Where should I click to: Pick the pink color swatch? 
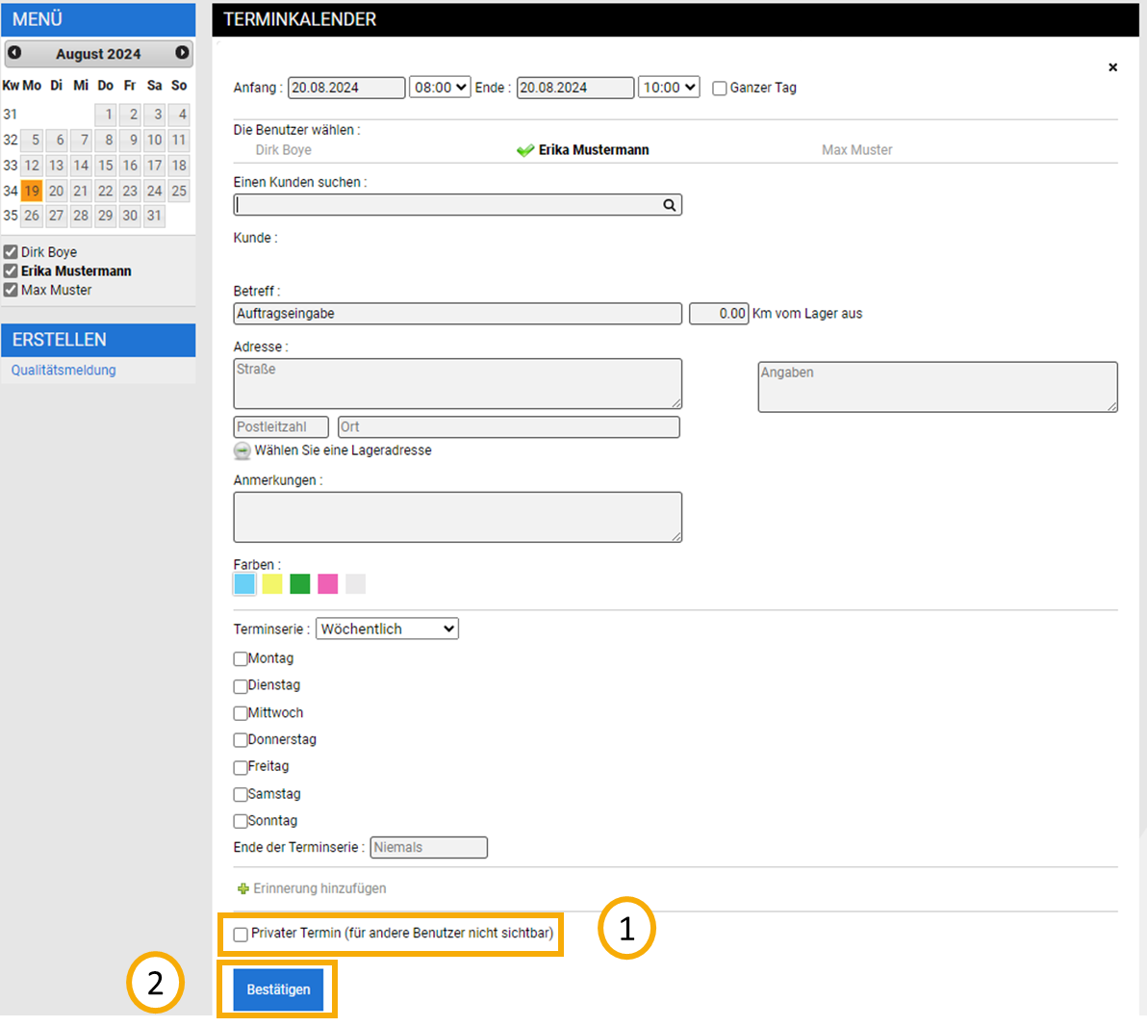[328, 584]
